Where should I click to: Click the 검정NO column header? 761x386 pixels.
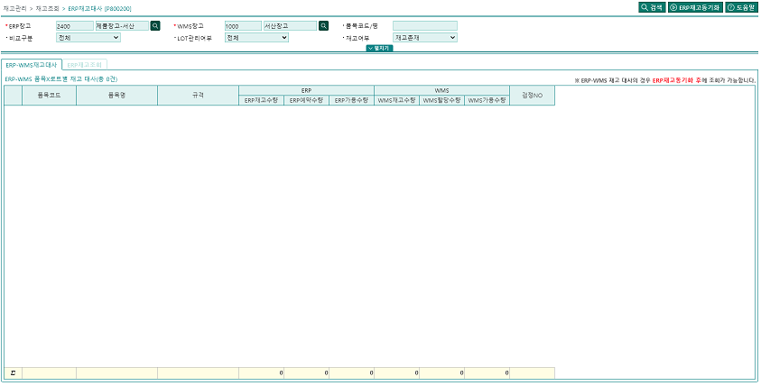532,96
